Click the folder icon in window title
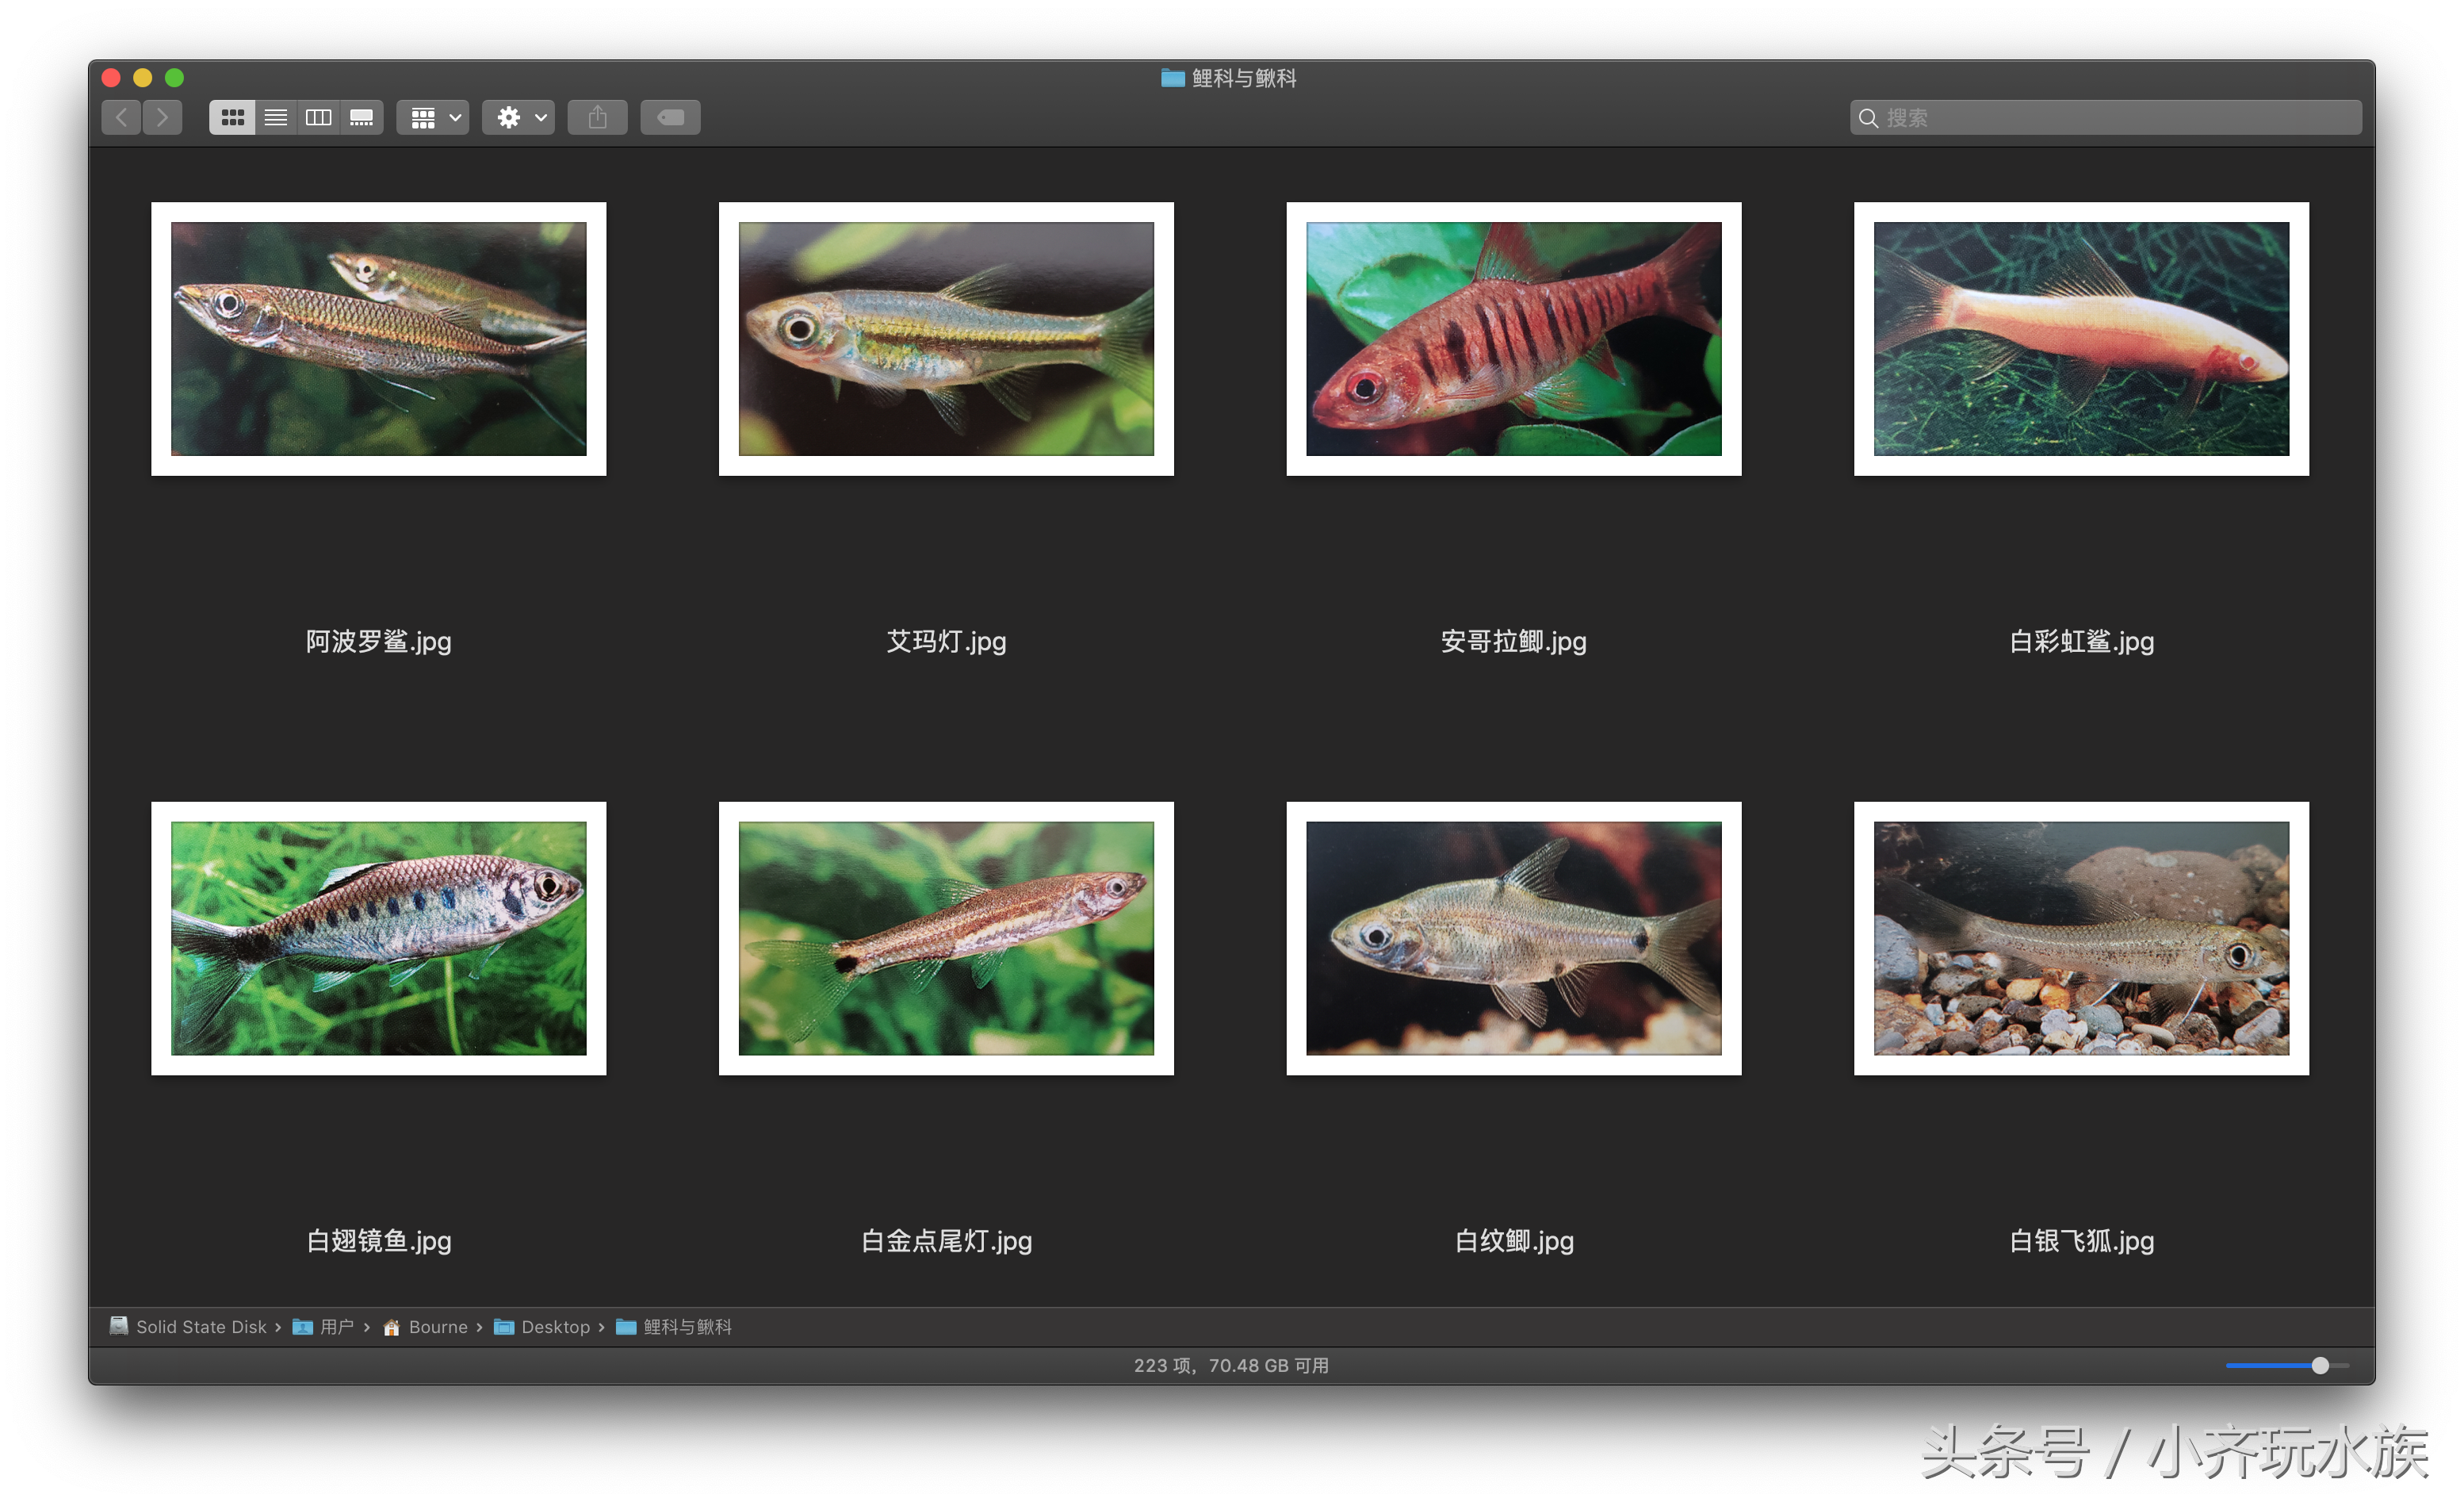The height and width of the screenshot is (1502, 2464). [x=1173, y=78]
